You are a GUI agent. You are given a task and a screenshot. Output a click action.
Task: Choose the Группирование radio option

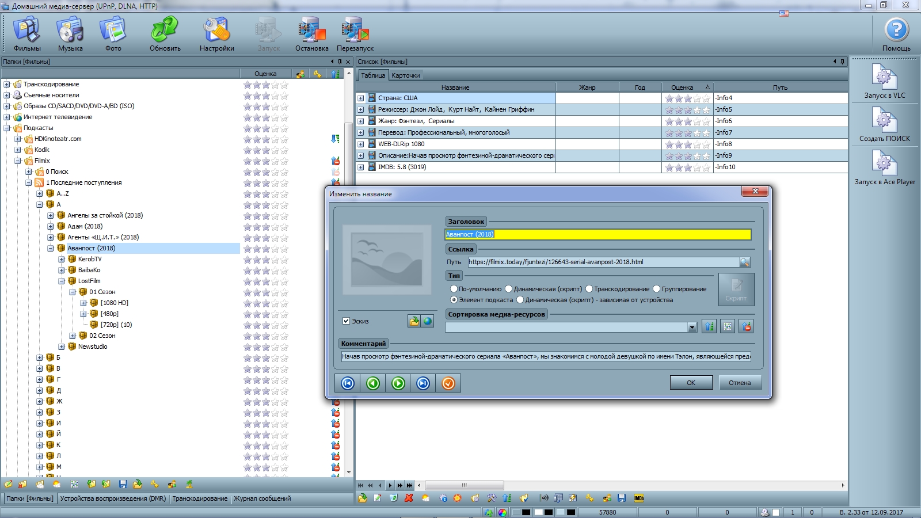point(656,289)
